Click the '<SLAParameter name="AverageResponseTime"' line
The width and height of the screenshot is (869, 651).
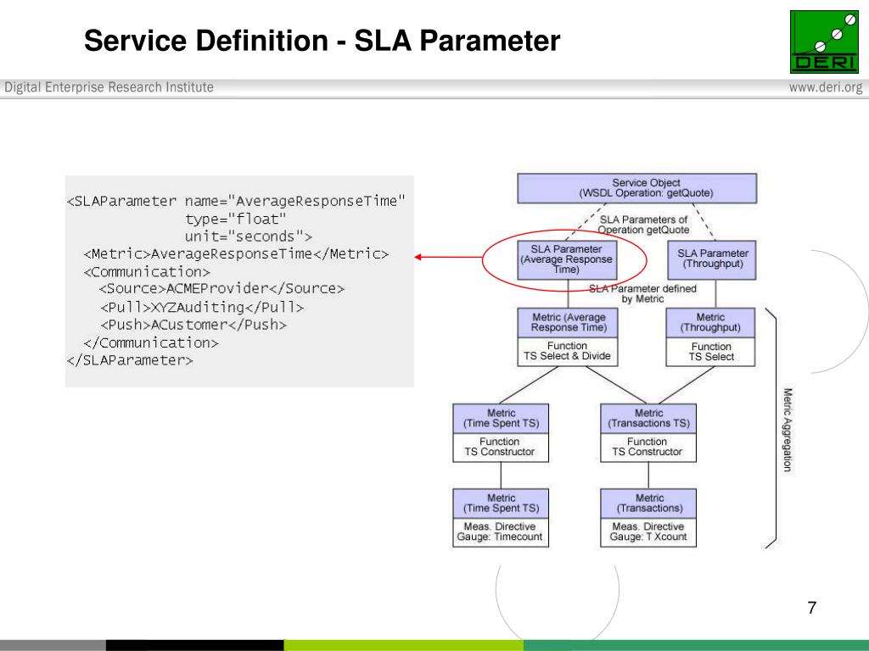tap(236, 201)
